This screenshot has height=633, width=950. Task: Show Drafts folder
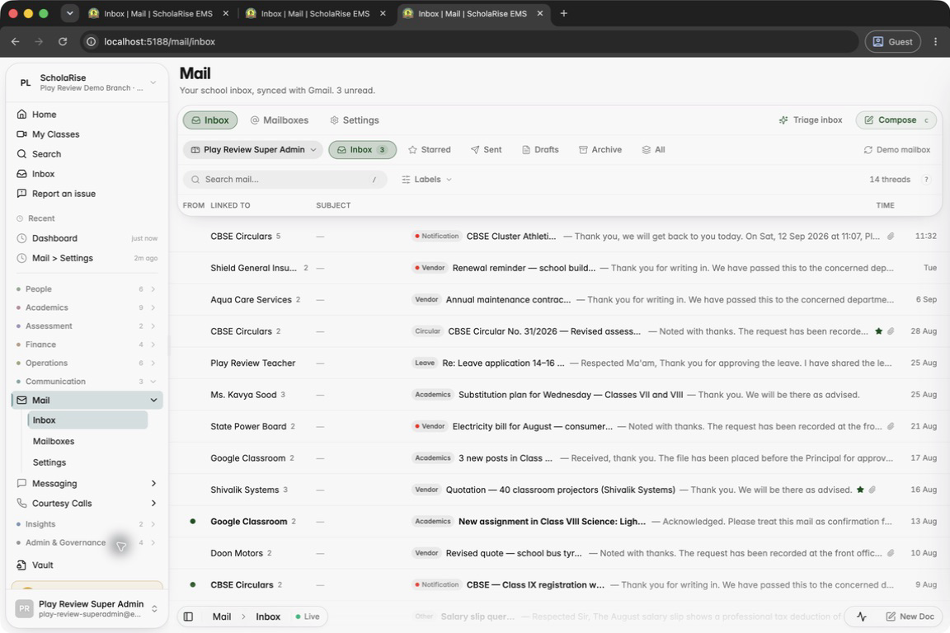tap(540, 150)
